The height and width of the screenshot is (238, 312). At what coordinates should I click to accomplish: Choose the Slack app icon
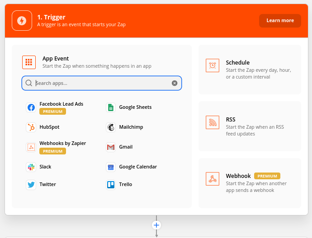[x=31, y=167]
